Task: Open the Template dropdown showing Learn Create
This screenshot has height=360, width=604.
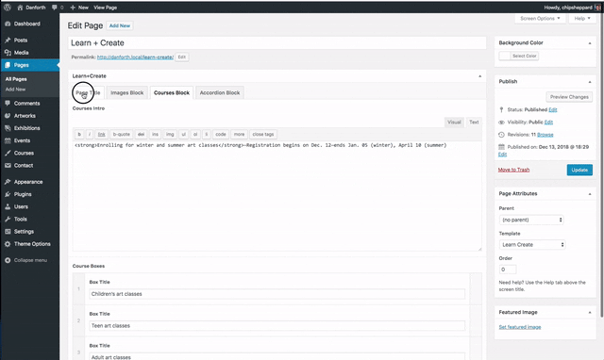Action: coord(532,245)
